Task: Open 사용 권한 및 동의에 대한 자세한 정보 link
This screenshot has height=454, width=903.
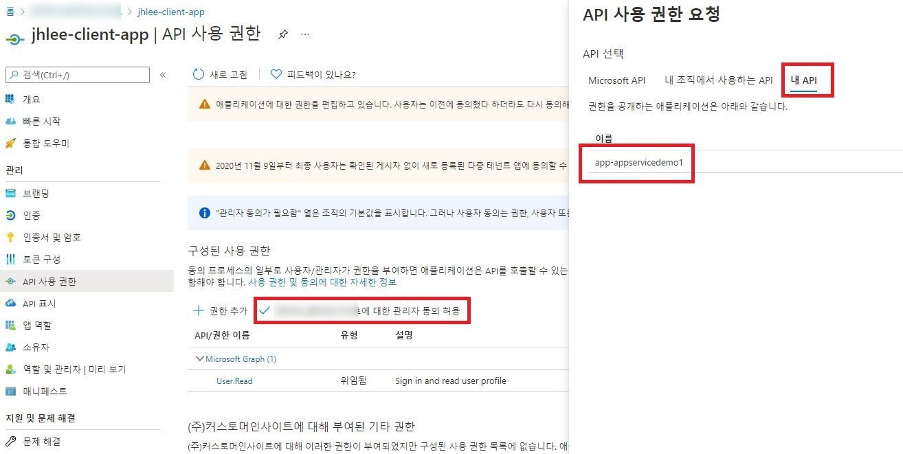Action: point(322,282)
